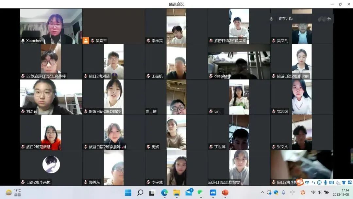This screenshot has width=353, height=199.
Task: Expand the hidden system tray icons chevron
Action: click(262, 192)
